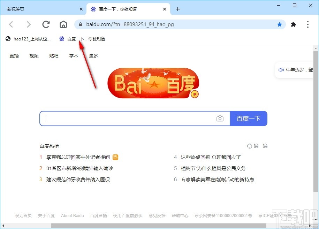Viewport: 319px width, 229px height.
Task: Reload the current Baidu page
Action: (46, 24)
